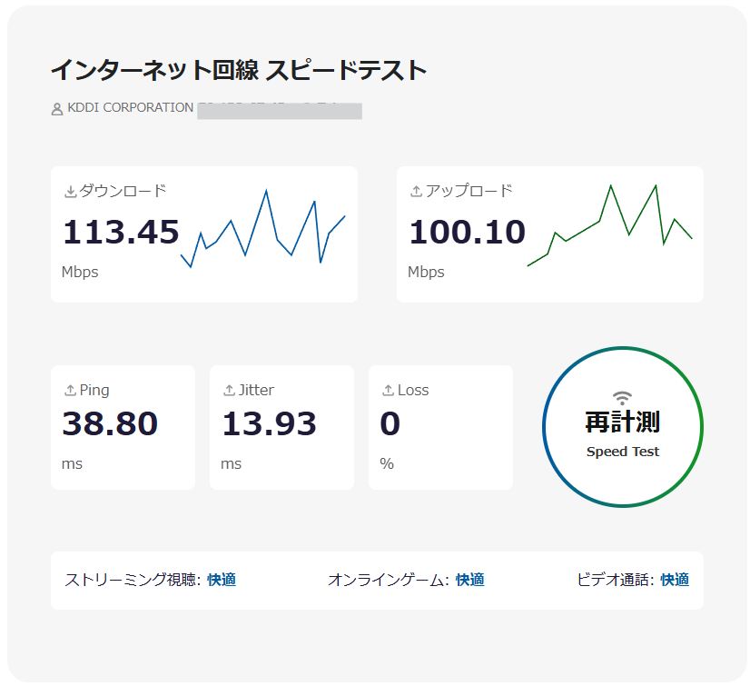
Task: Click the greyed-out IP address field
Action: point(280,111)
